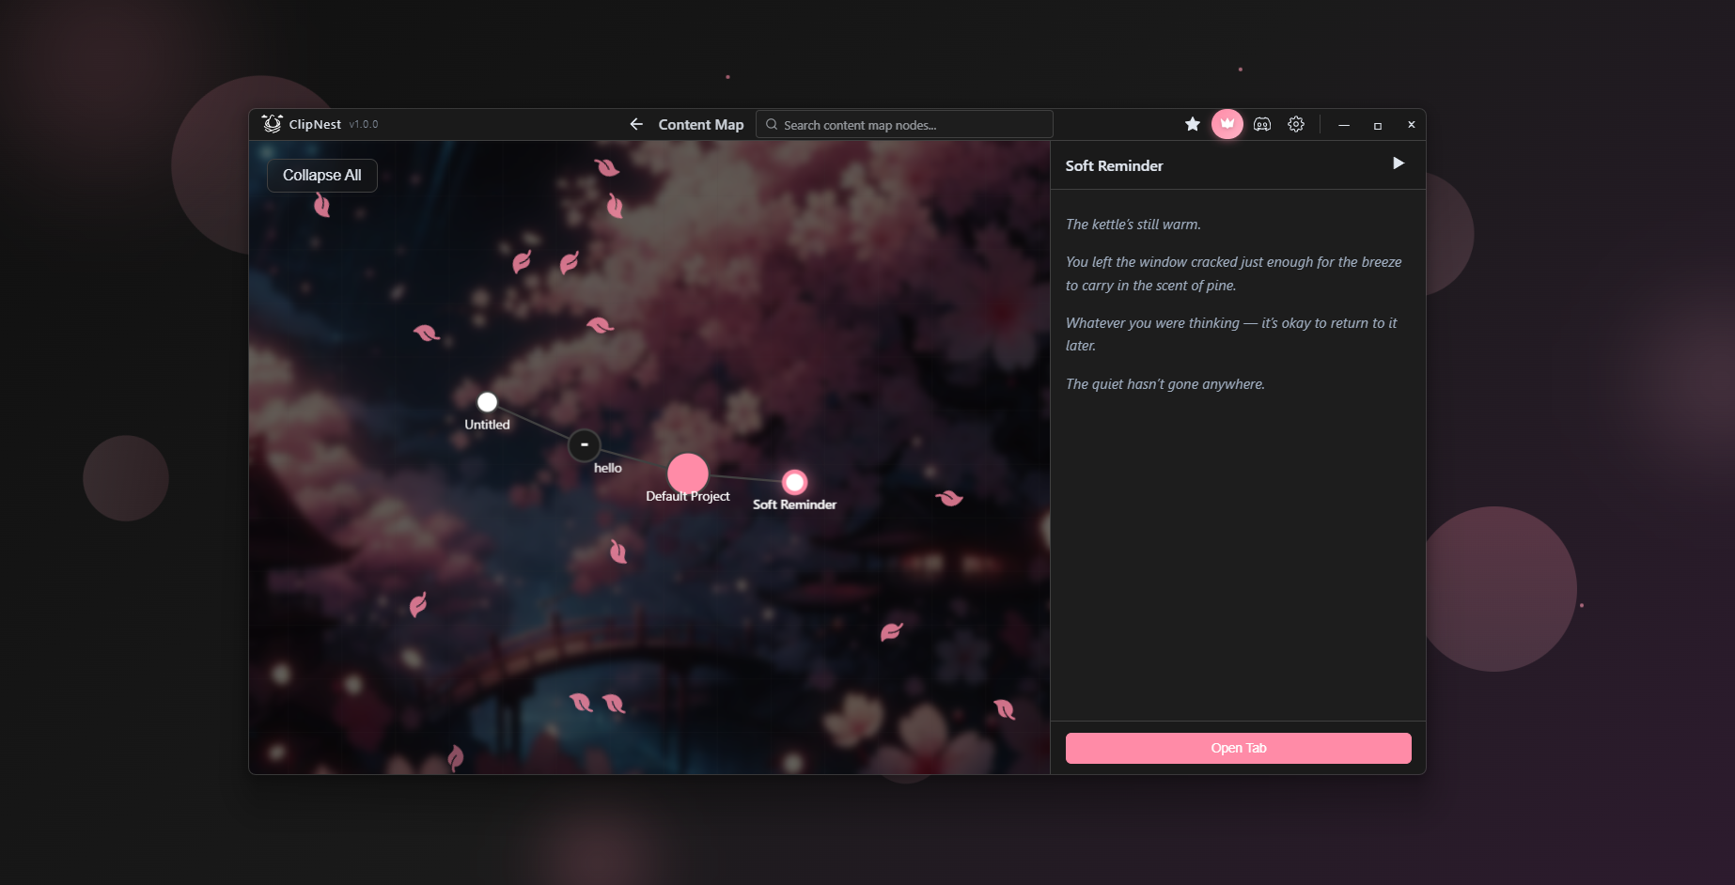Minimize the ClipNest window

coord(1344,124)
